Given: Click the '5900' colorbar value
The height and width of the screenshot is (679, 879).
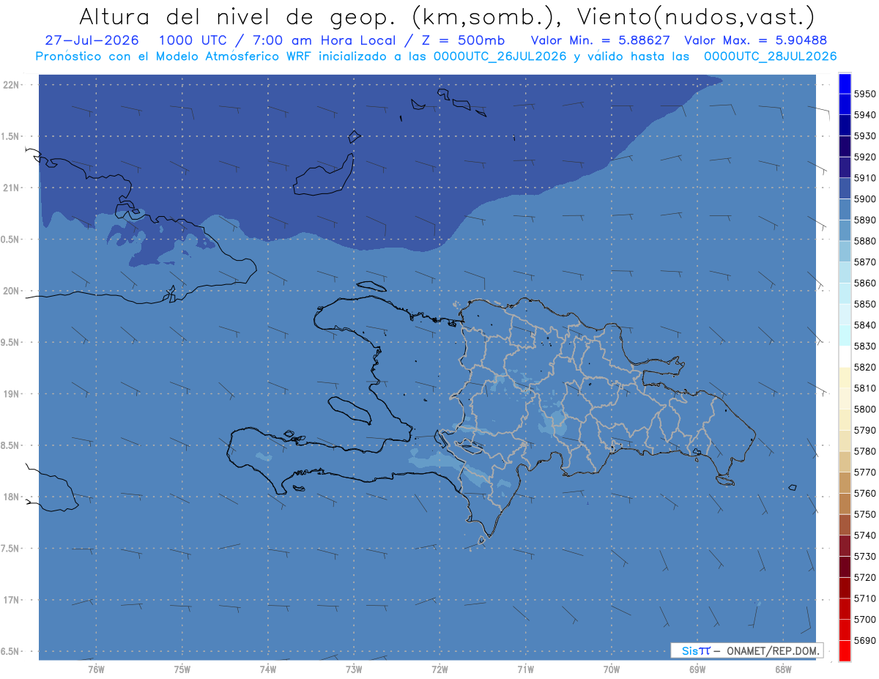Looking at the screenshot, I should tap(864, 198).
